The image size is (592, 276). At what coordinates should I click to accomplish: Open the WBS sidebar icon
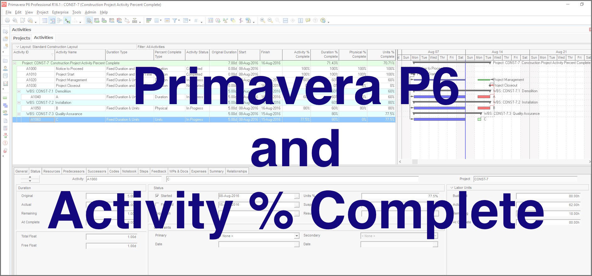coord(5,105)
